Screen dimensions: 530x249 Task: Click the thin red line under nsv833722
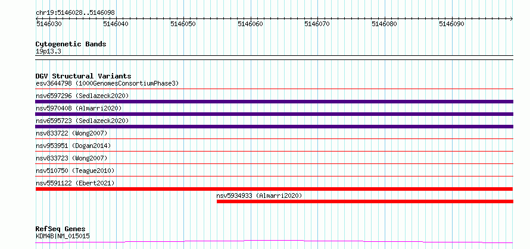coord(275,138)
